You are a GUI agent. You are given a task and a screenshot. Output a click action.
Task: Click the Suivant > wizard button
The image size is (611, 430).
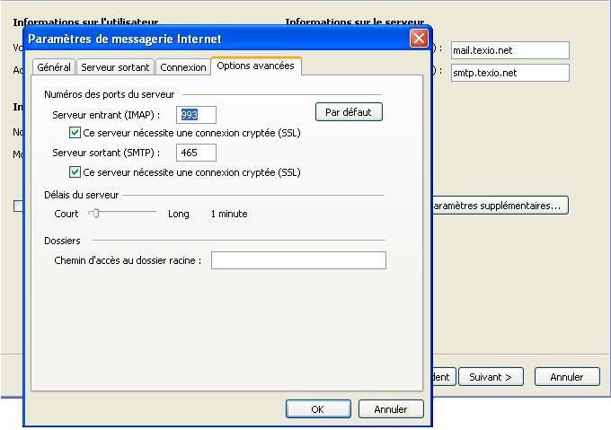coord(491,377)
